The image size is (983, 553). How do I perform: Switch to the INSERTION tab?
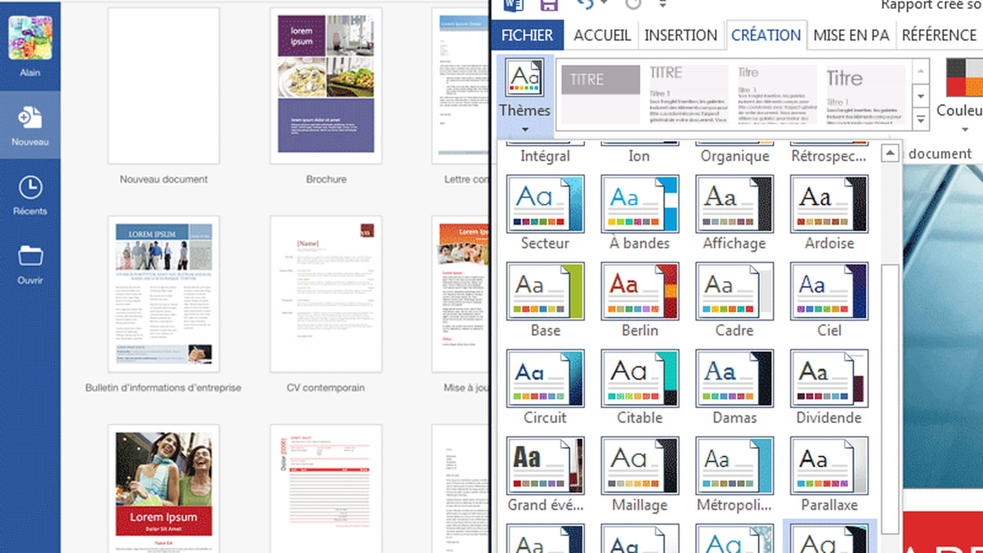[x=681, y=35]
